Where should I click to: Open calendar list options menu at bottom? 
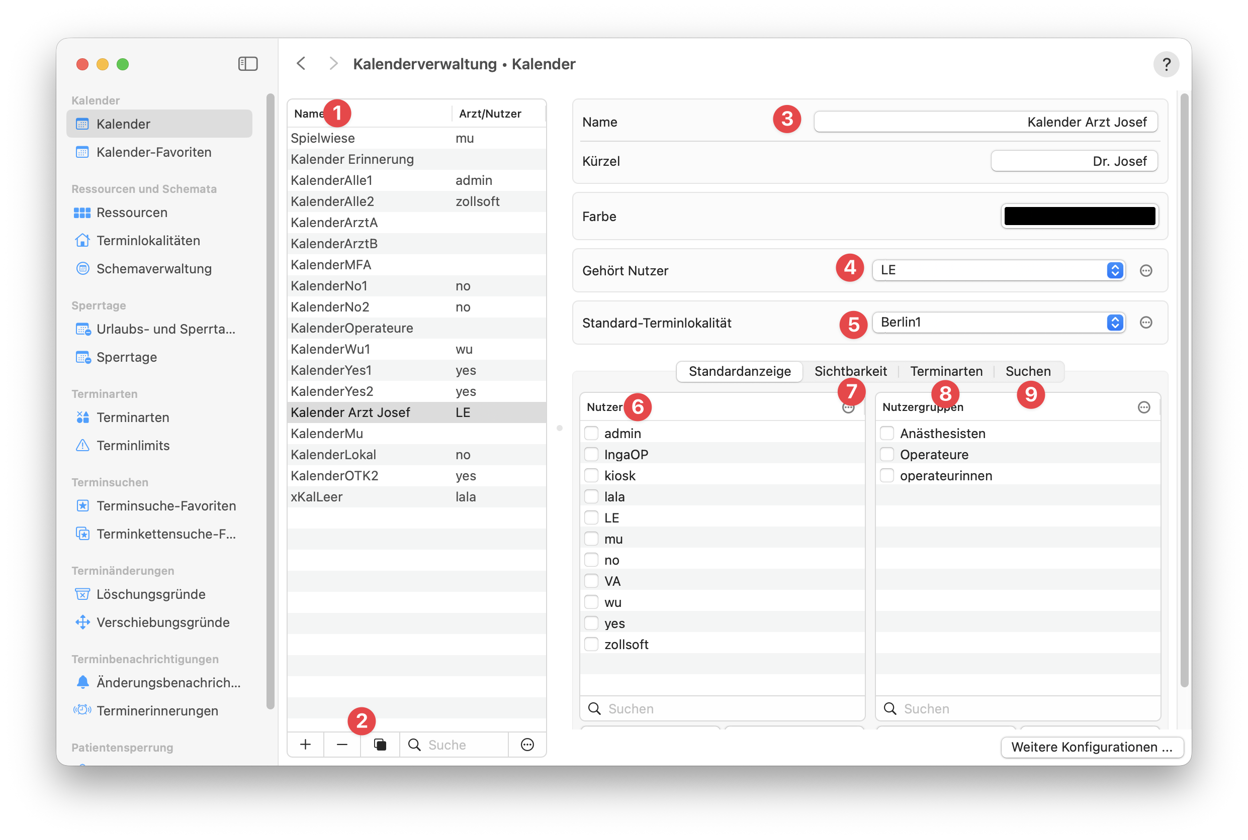pos(527,745)
